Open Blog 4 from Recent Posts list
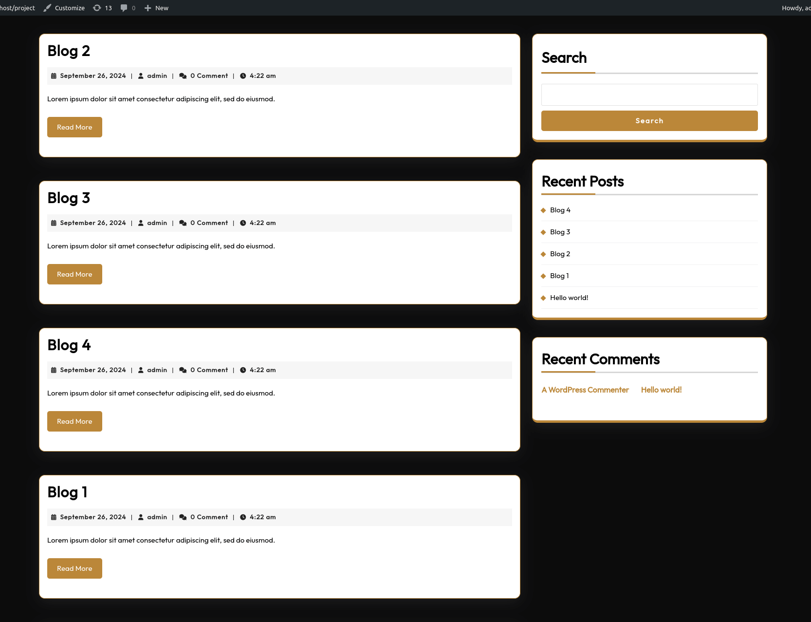Viewport: 811px width, 622px height. click(x=560, y=210)
